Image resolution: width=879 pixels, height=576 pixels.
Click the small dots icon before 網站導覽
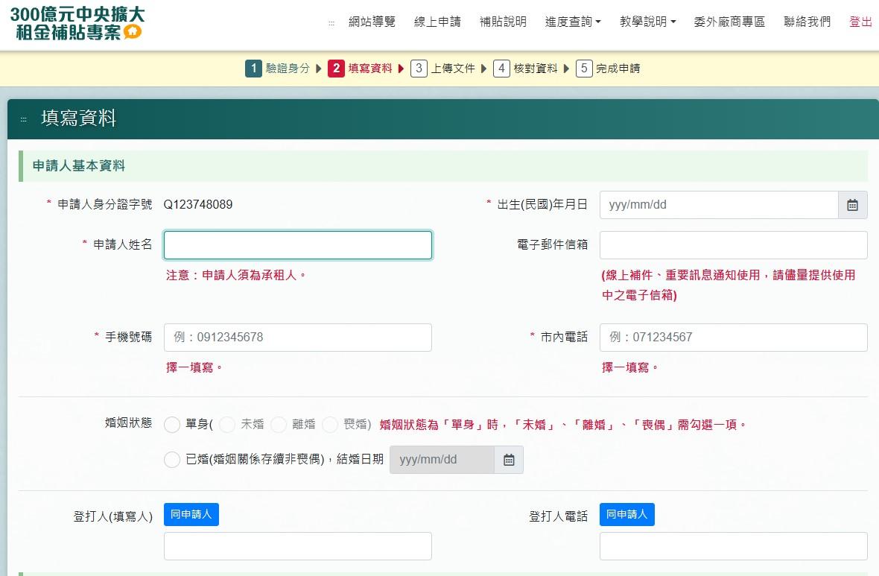point(331,23)
